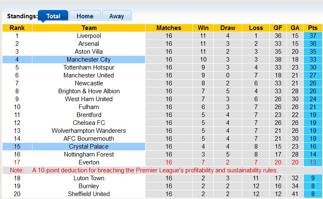Image resolution: width=323 pixels, height=199 pixels.
Task: Click Liverpool's 37 points cell
Action: 313,36
